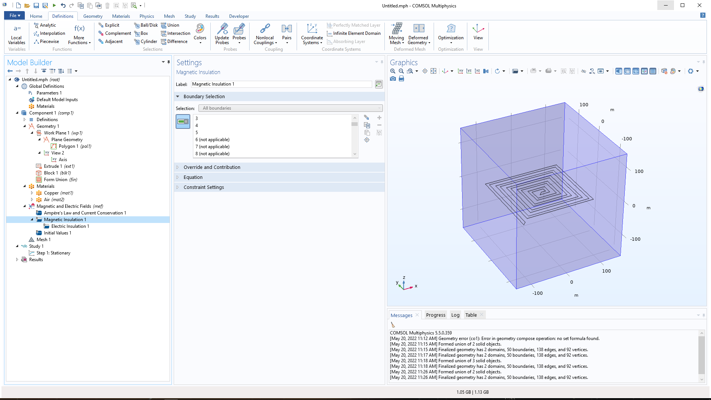Toggle the Active selection switch

pyautogui.click(x=183, y=121)
